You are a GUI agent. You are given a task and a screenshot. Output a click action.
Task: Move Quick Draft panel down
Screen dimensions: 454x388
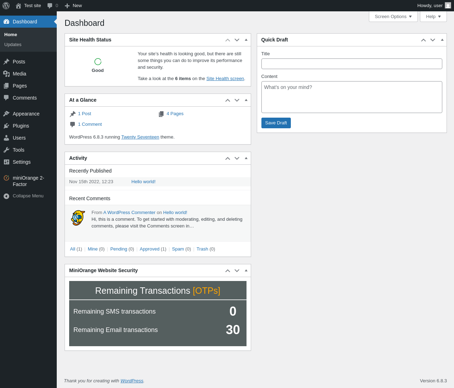[433, 40]
